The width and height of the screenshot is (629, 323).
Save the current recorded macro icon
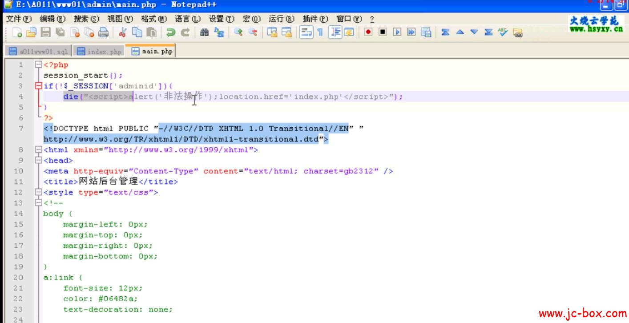tap(426, 32)
